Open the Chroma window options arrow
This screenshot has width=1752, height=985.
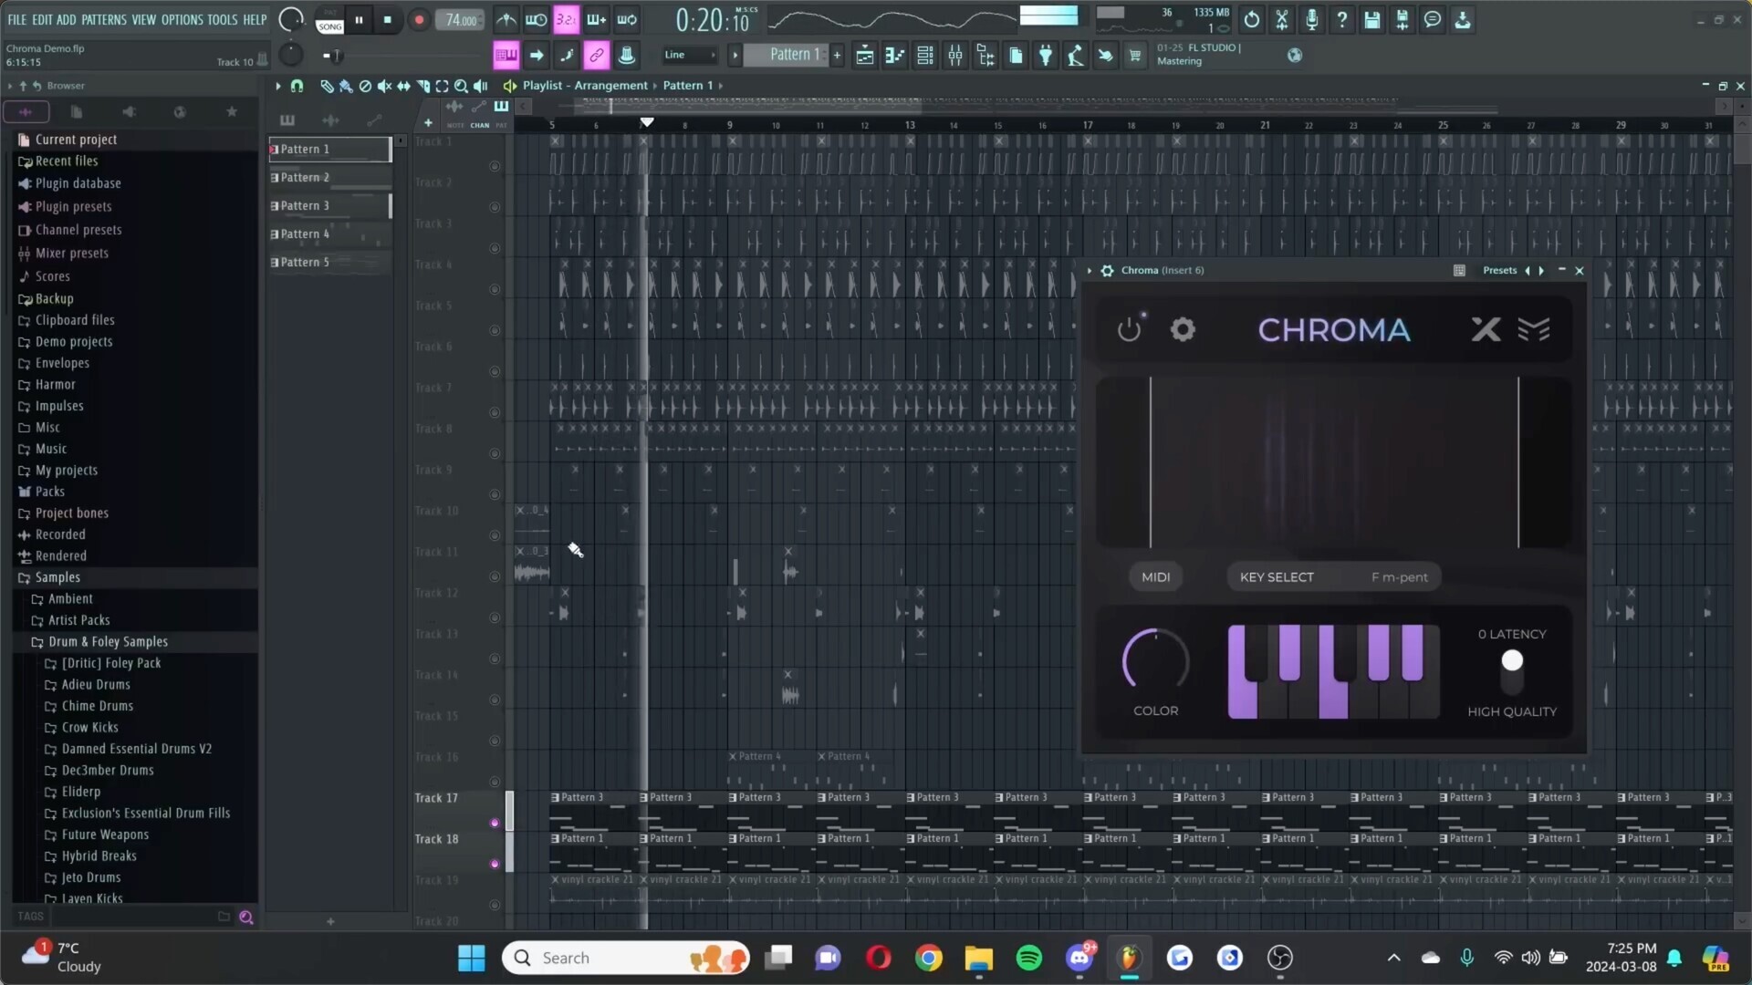coord(1090,271)
